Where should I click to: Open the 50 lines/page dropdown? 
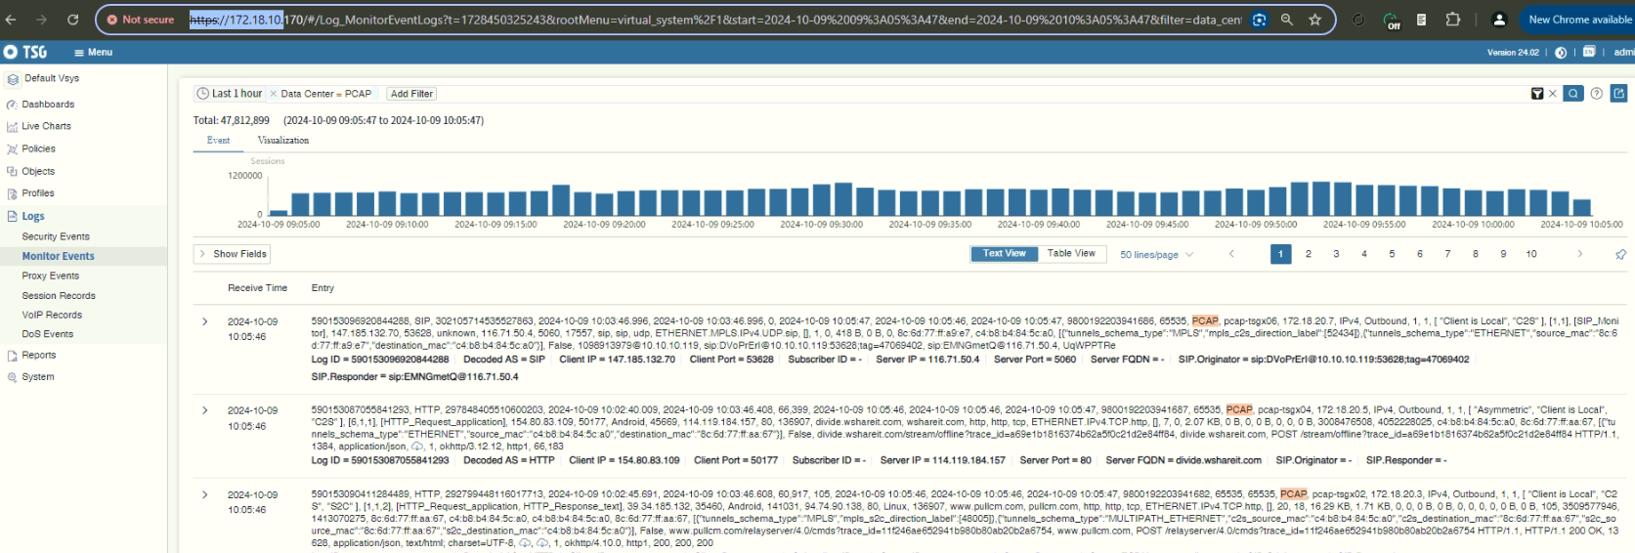(1156, 255)
